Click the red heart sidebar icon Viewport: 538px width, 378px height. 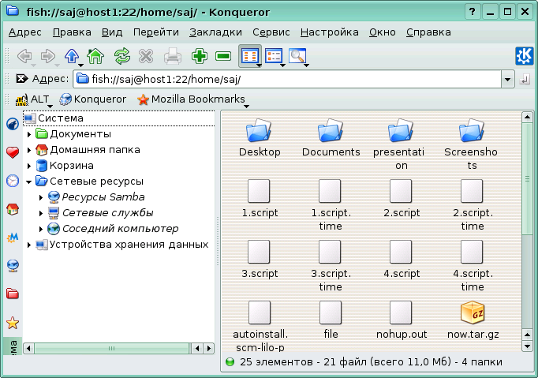click(x=13, y=152)
